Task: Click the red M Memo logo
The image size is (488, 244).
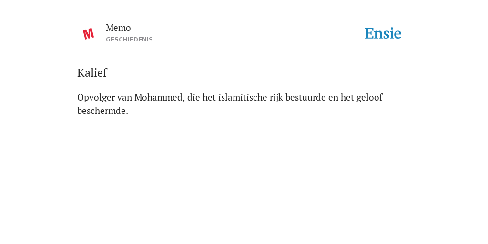Action: 88,34
